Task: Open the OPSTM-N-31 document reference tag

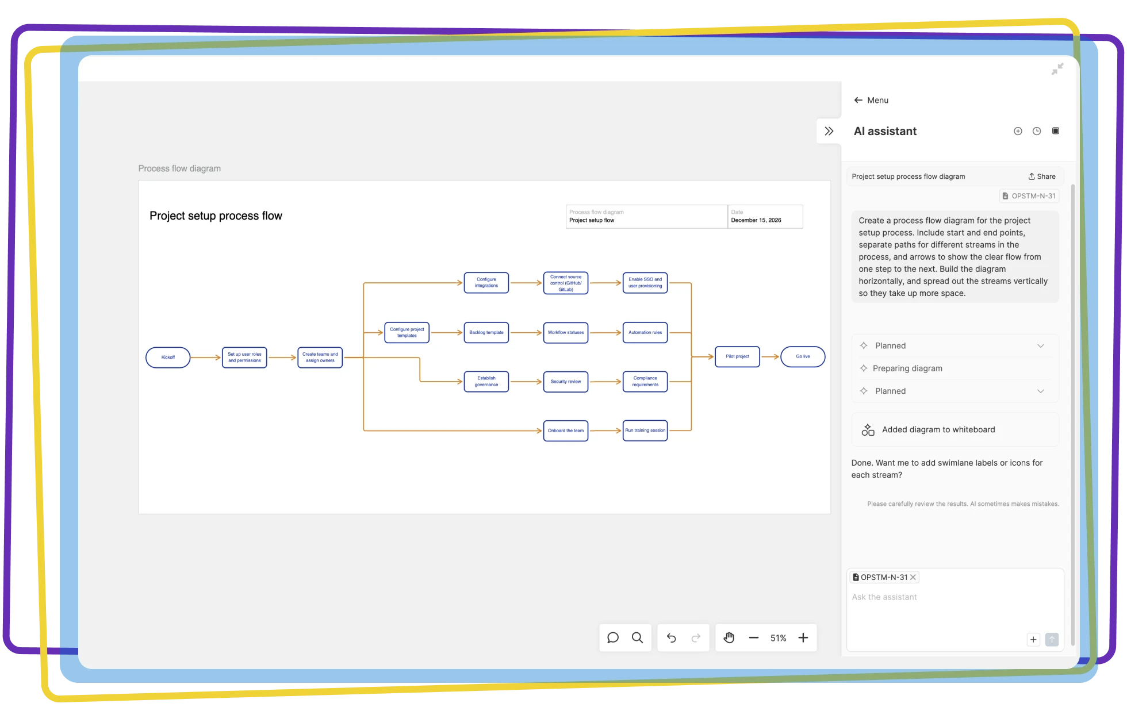Action: pos(1029,196)
